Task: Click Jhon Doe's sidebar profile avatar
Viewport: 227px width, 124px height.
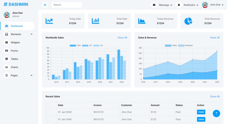Action: pos(7,15)
